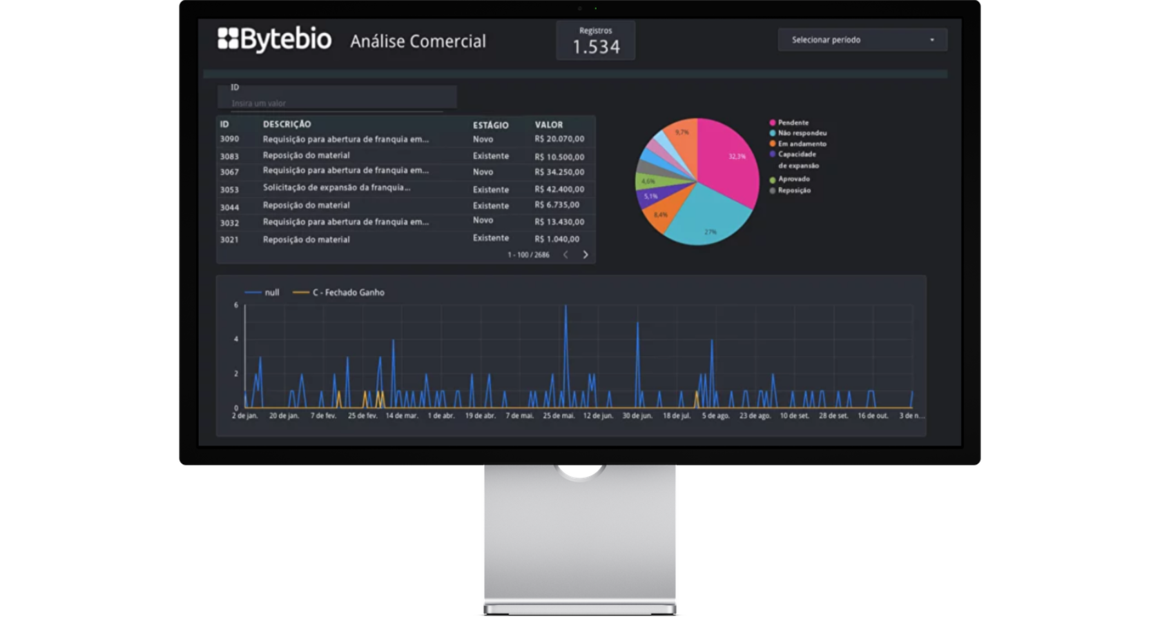Toggle the null series in line chart legend
Screen dimensions: 1160x621
click(x=262, y=293)
